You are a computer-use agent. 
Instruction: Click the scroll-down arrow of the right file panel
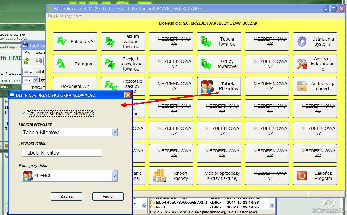(x=272, y=206)
